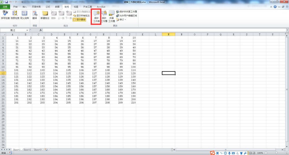Click the Sogou emoji smiley icon
Screen dimensions: 289x155
[225, 153]
